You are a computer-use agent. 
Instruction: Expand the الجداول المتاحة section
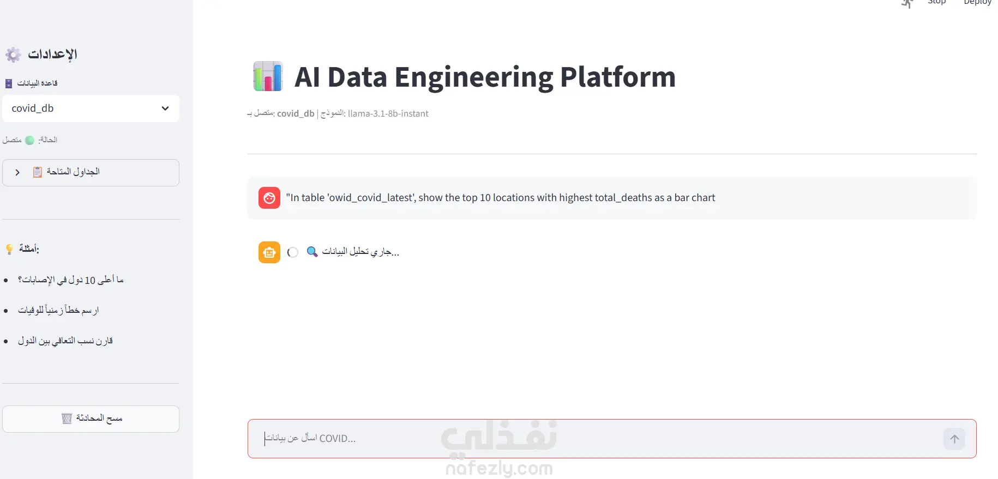[x=91, y=173]
